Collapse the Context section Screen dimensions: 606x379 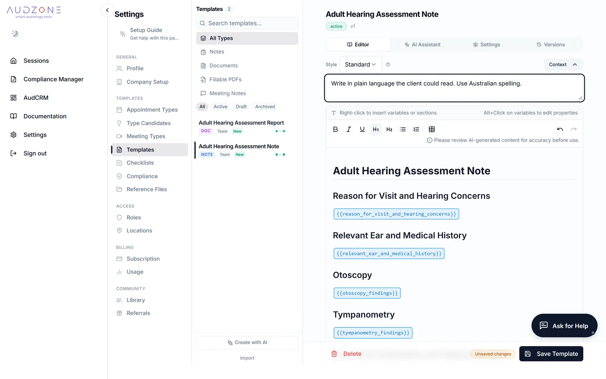point(563,64)
